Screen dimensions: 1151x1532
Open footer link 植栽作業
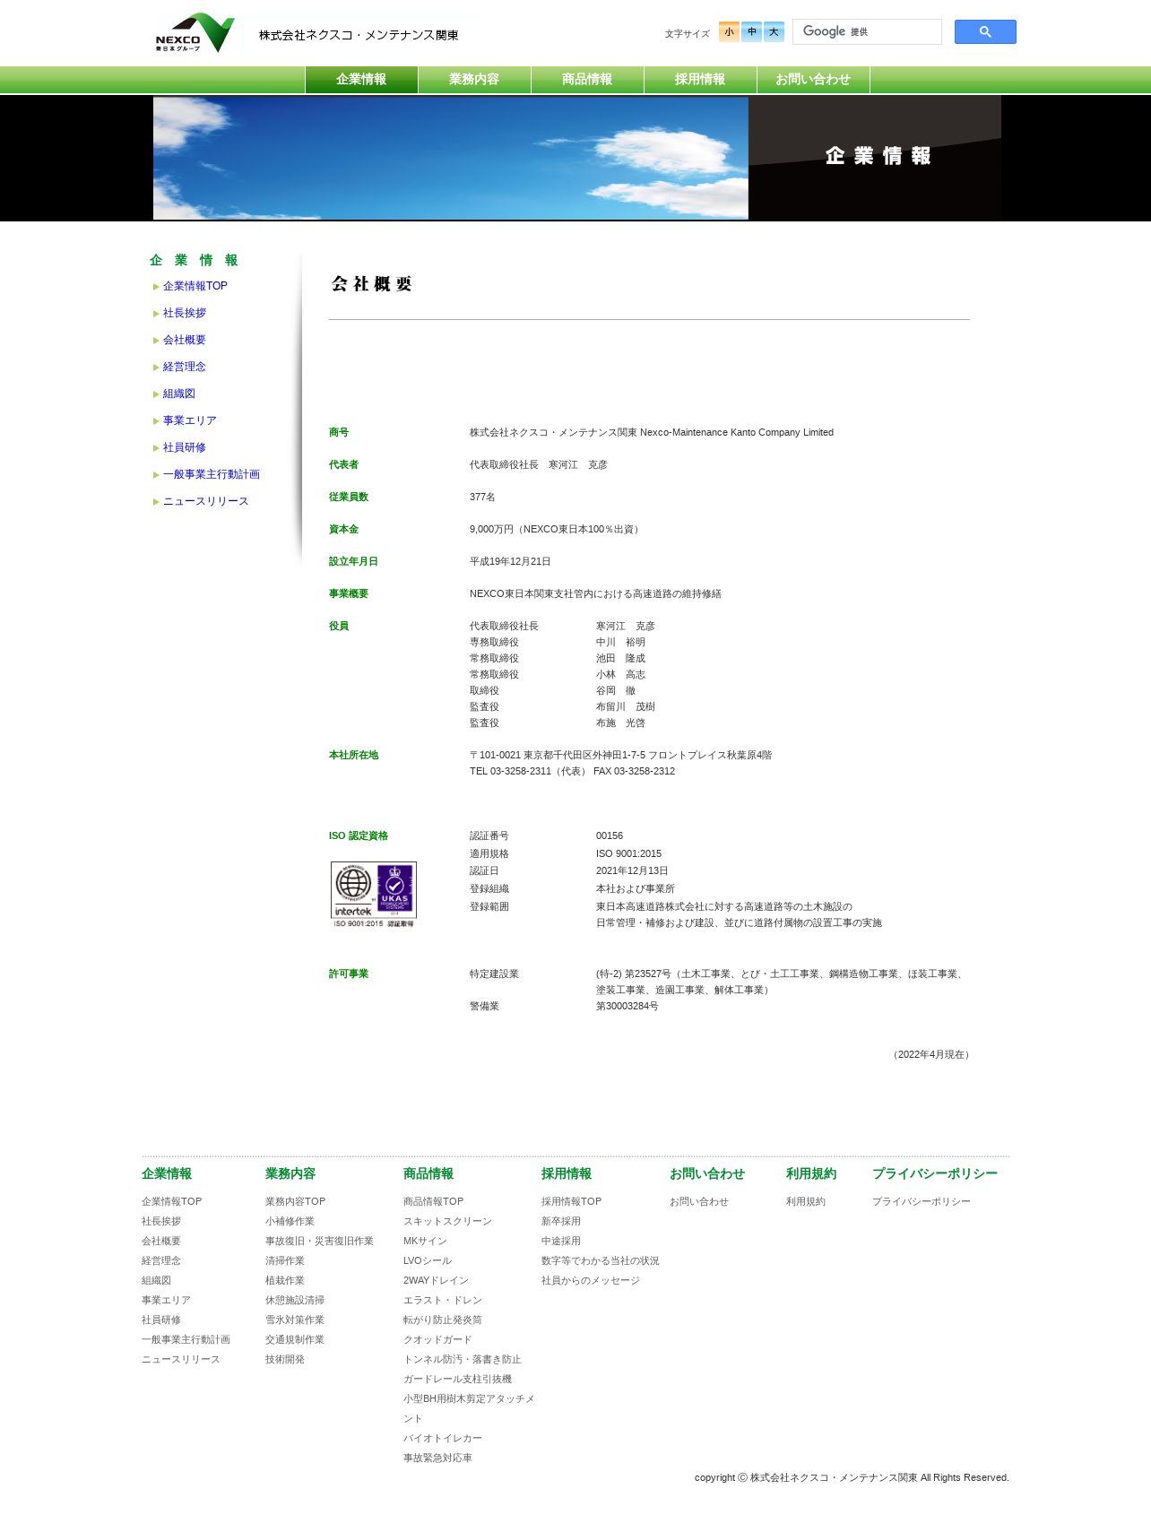pos(285,1280)
